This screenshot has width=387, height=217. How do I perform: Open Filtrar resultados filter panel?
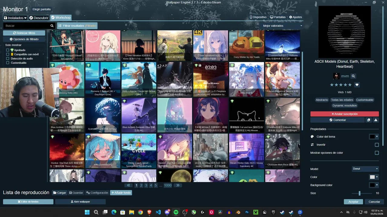point(77,26)
